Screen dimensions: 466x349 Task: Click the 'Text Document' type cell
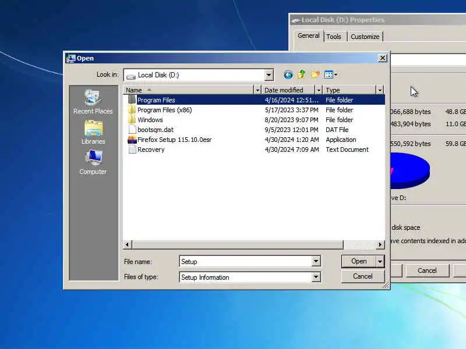(x=347, y=149)
